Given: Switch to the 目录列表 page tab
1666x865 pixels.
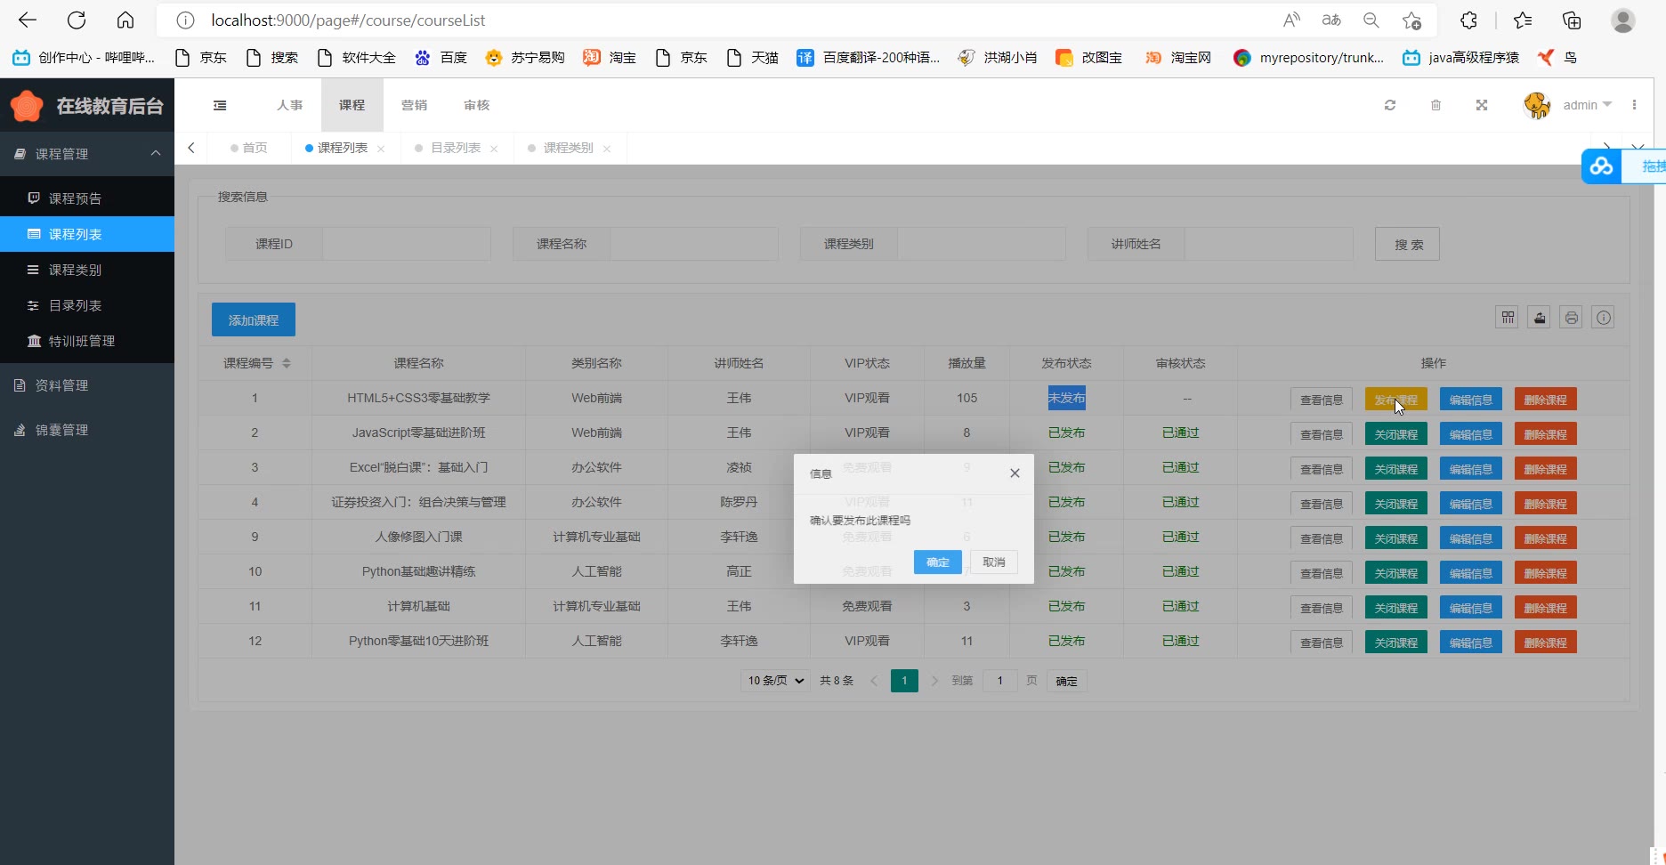Looking at the screenshot, I should 455,148.
